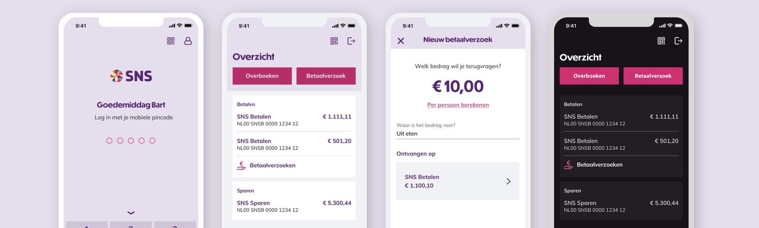Tap the QR scanner icon in light Overzicht
759x228 pixels.
click(334, 41)
